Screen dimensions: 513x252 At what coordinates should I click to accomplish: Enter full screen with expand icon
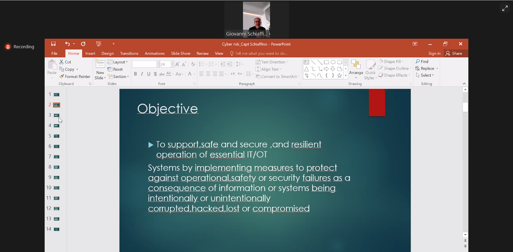tap(505, 8)
